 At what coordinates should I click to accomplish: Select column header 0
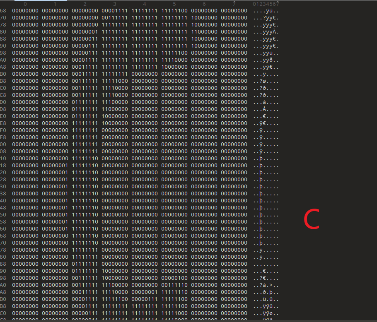(x=25, y=4)
